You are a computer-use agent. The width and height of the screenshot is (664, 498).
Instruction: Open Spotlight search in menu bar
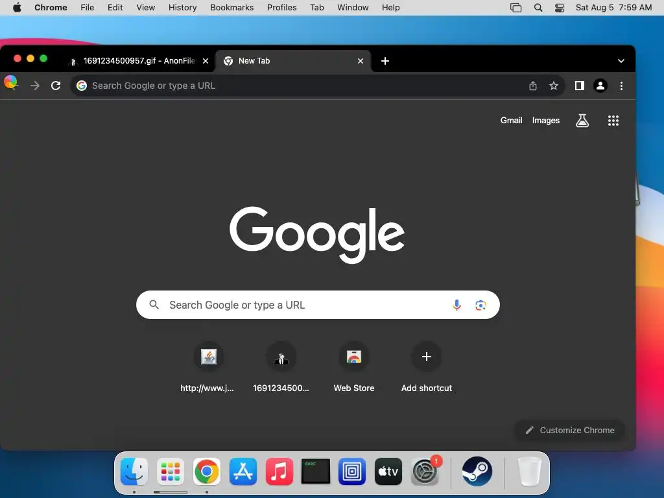(538, 8)
